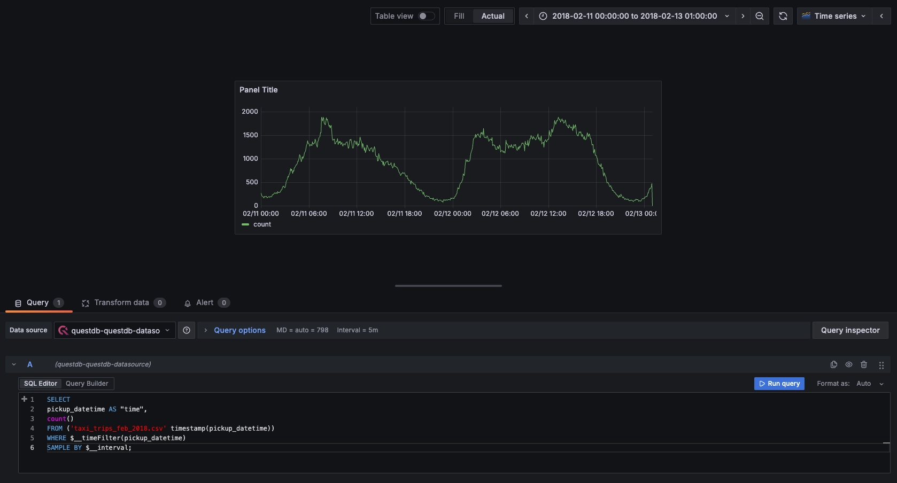Click the SAMPLE BY $__interval line

point(89,448)
